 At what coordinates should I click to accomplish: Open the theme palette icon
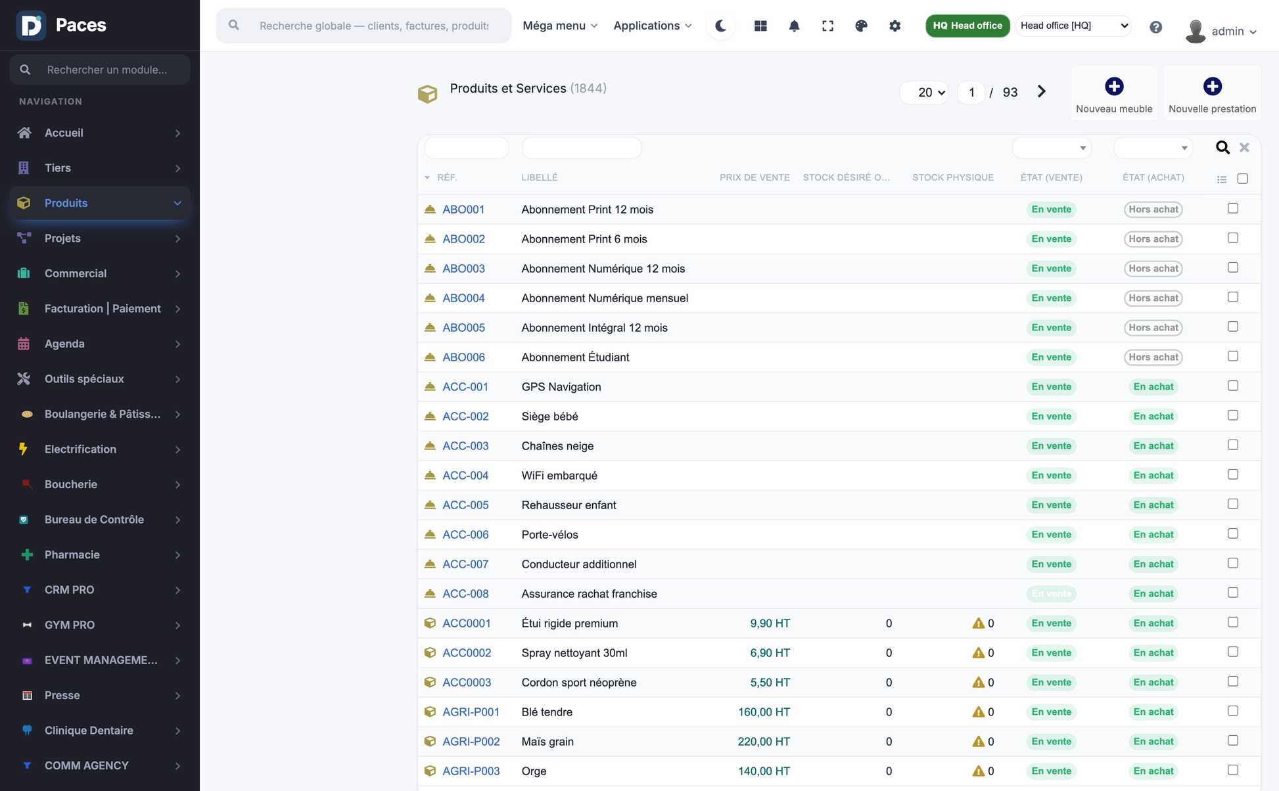click(861, 26)
